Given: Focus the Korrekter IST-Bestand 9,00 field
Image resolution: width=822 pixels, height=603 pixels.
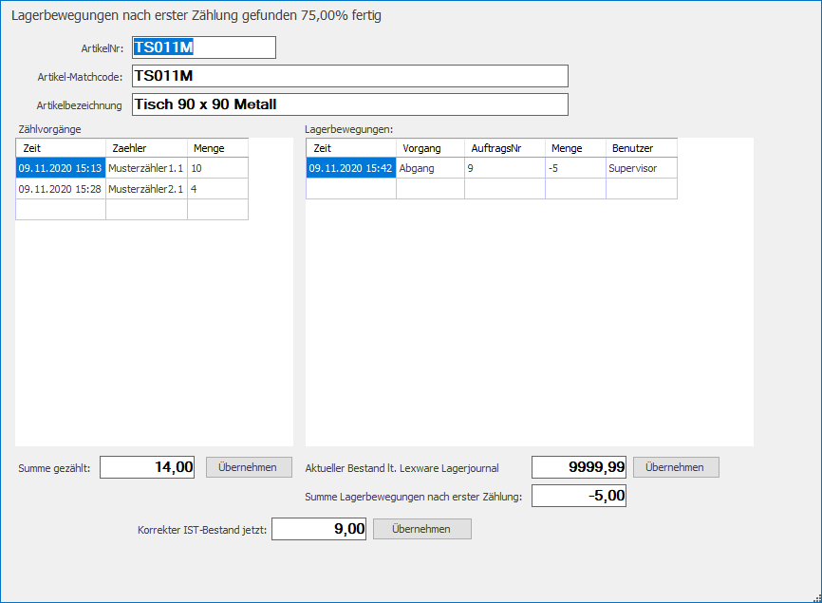Looking at the screenshot, I should click(x=319, y=529).
